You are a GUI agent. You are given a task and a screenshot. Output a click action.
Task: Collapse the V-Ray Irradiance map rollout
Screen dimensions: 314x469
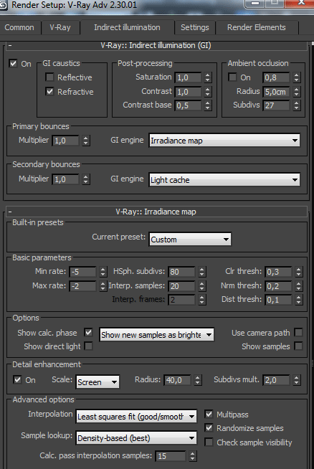tap(10, 212)
